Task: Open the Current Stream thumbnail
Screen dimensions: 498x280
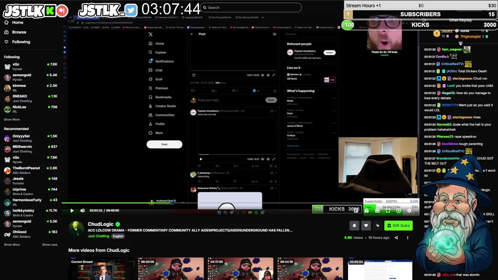Action: tap(101, 269)
